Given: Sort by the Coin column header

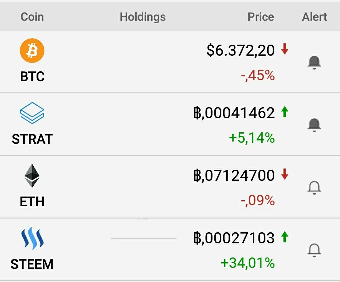Looking at the screenshot, I should pos(32,17).
